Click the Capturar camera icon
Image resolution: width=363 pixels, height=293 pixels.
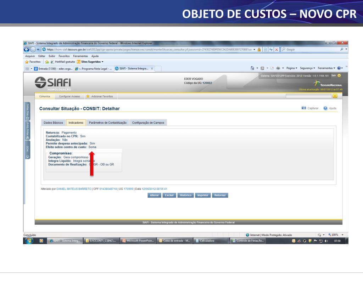click(304, 108)
